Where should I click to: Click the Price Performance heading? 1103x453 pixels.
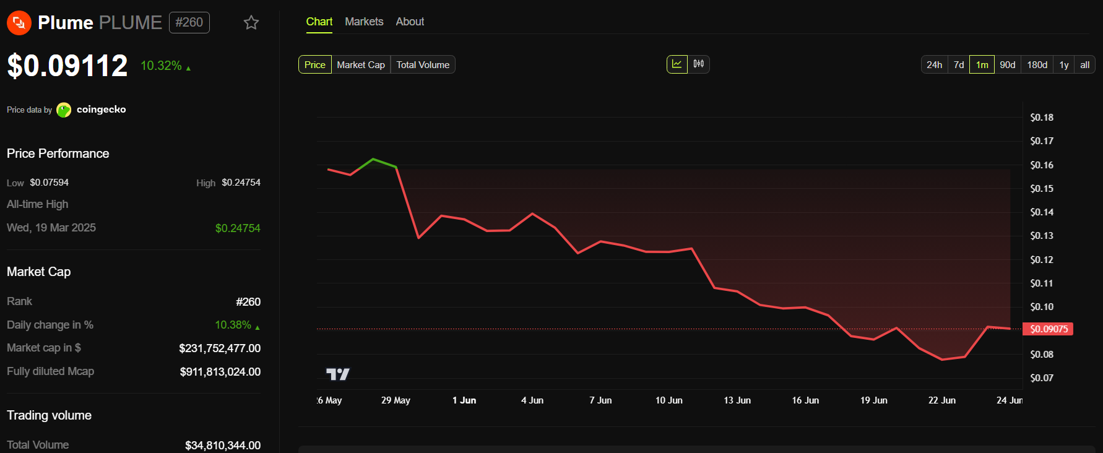pyautogui.click(x=58, y=153)
